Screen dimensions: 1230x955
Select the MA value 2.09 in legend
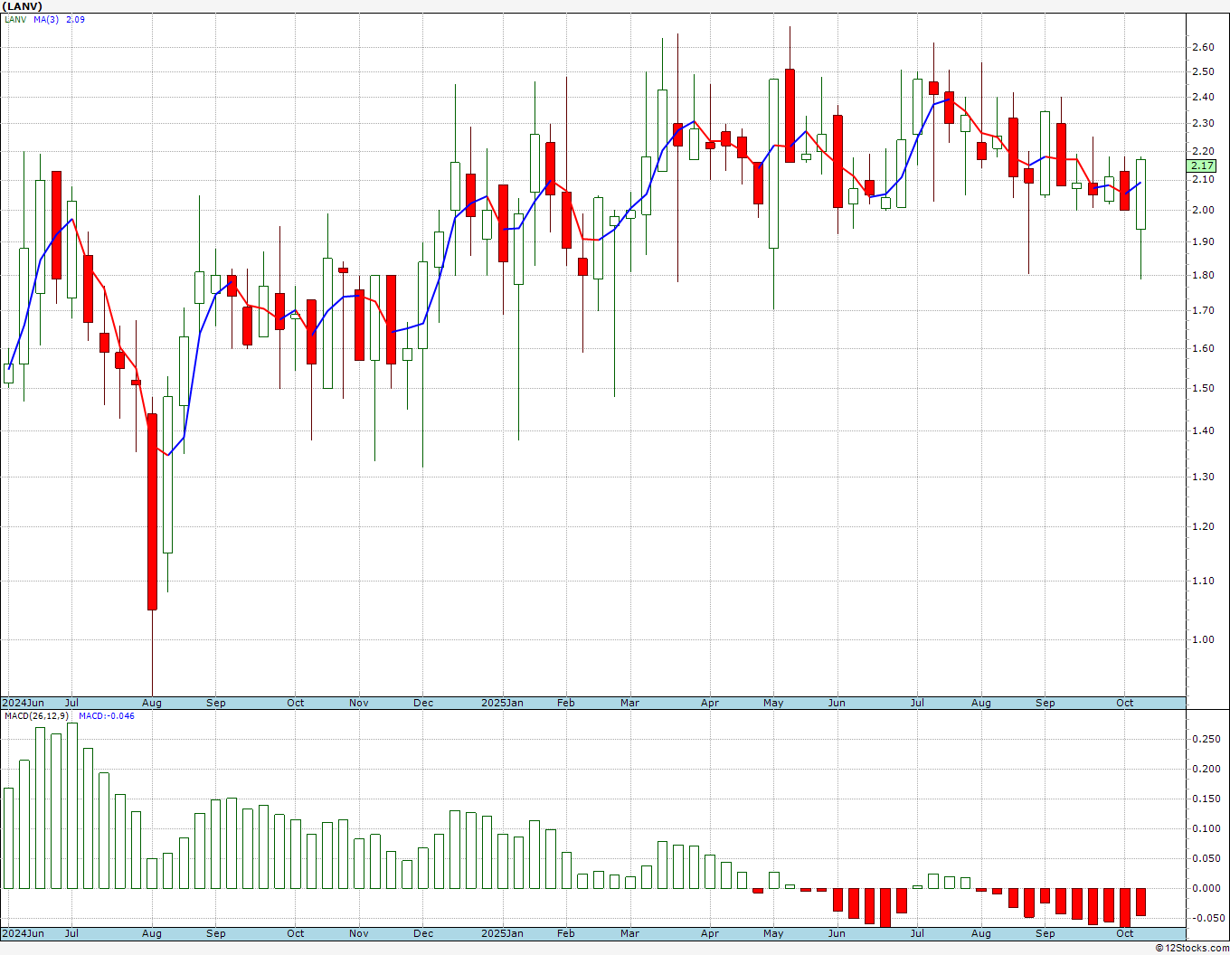point(75,19)
